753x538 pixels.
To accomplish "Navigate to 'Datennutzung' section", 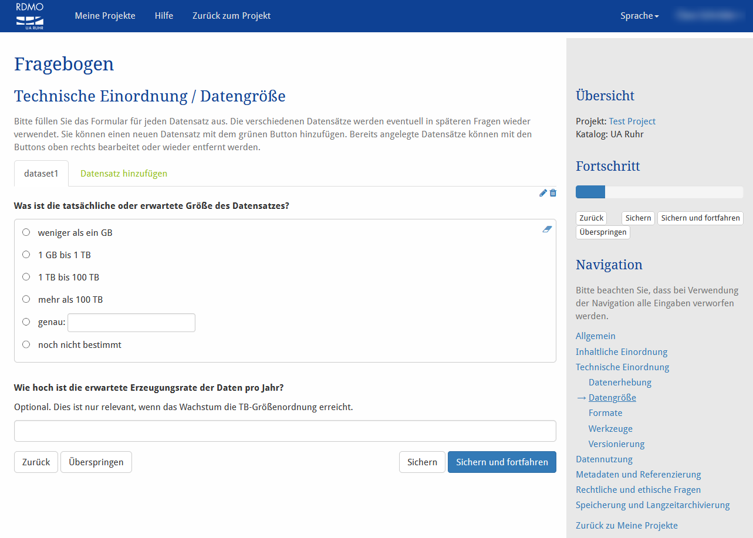I will [604, 459].
